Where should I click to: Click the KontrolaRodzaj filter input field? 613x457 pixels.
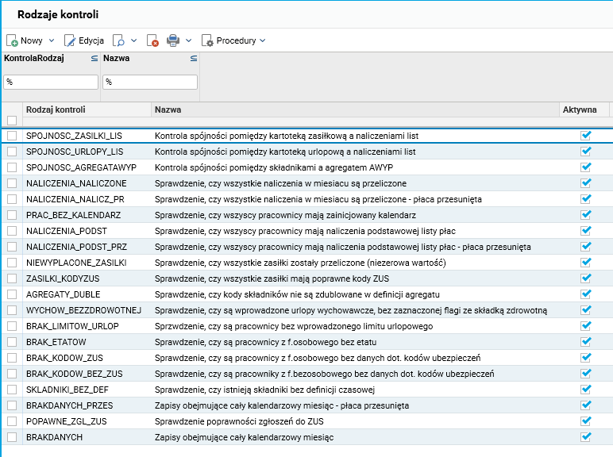[51, 82]
